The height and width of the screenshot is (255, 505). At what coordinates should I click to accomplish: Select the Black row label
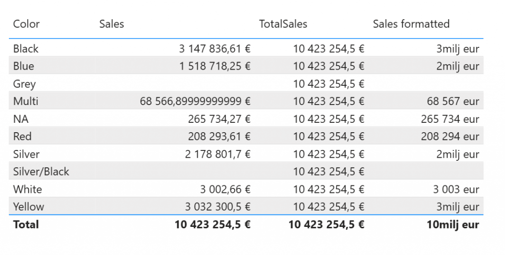pos(26,49)
